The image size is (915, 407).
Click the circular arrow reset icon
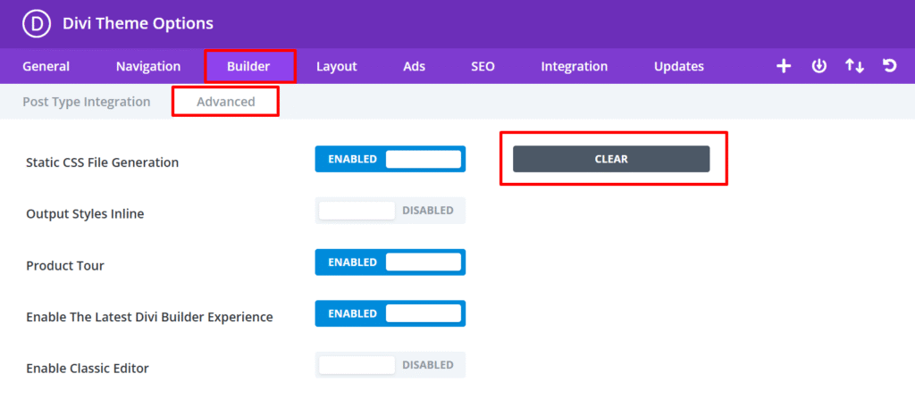pos(889,66)
